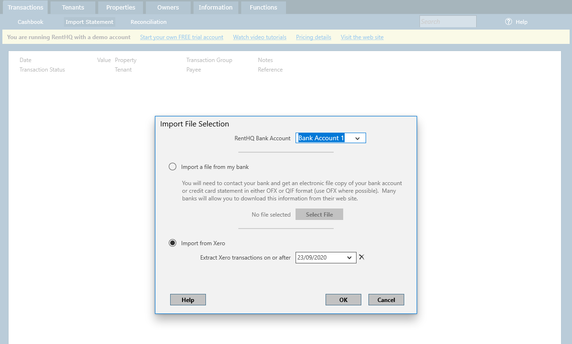Click the Reference column header

tap(270, 70)
